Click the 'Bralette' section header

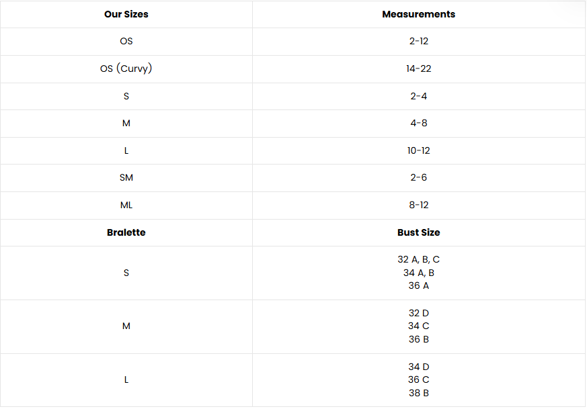(126, 232)
